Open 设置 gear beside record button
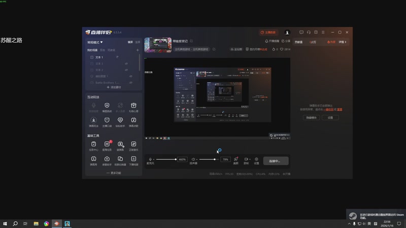406x228 pixels. click(256, 159)
